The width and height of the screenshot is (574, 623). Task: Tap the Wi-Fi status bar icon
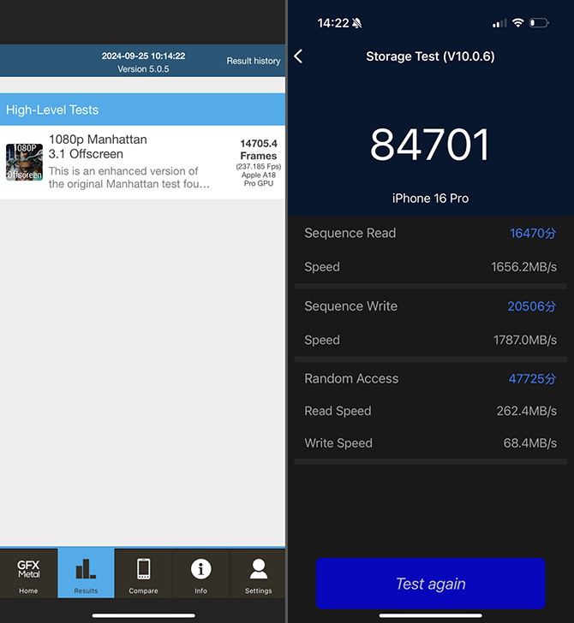(517, 22)
